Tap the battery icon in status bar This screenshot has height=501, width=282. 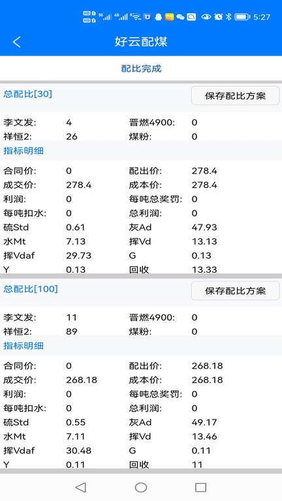[242, 17]
